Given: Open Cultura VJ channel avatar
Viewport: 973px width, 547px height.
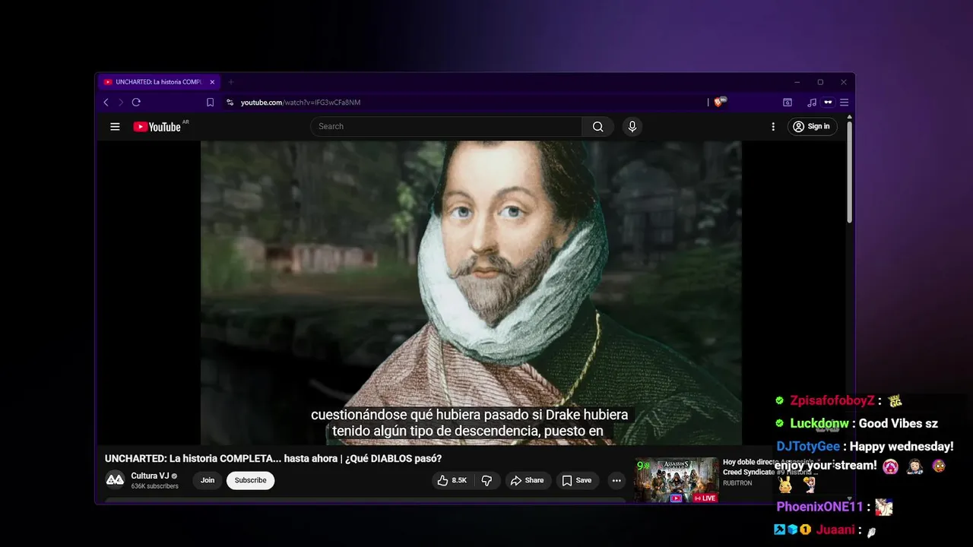Looking at the screenshot, I should click(x=115, y=479).
